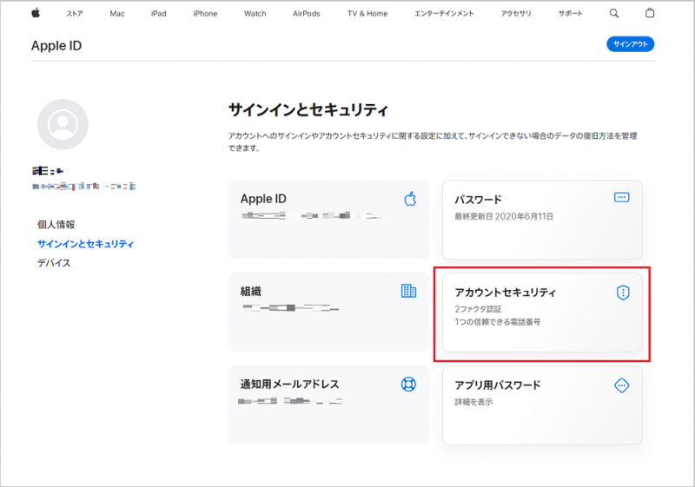Viewport: 695px width, 487px height.
Task: Click the diamond icon on アプリ用パスワード card
Action: [x=621, y=385]
